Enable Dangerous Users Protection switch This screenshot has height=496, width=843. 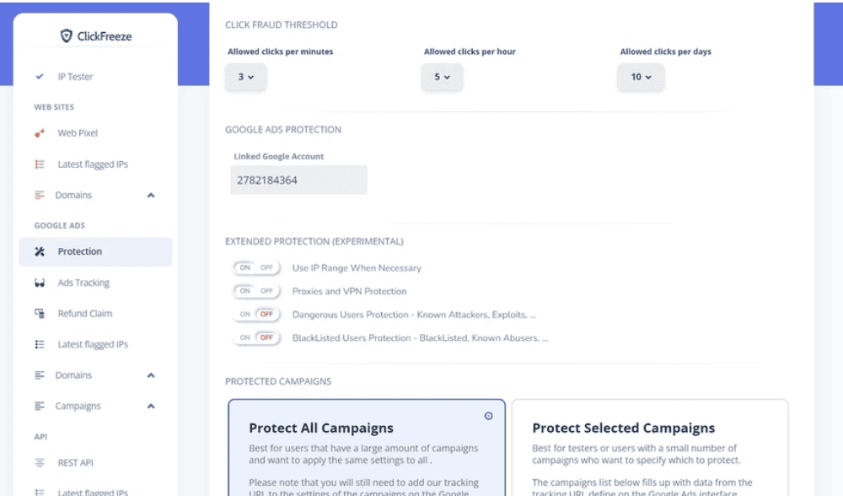click(256, 314)
